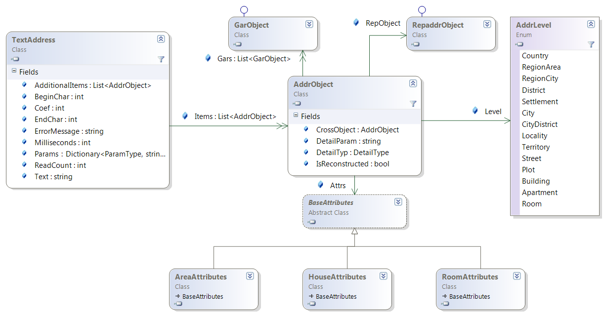
Task: Expand the GarObject class details
Action: tap(309, 24)
